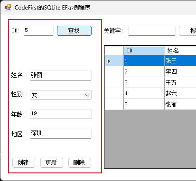Open the 性别 dropdown showing 女
This screenshot has width=196, height=181.
pos(61,95)
